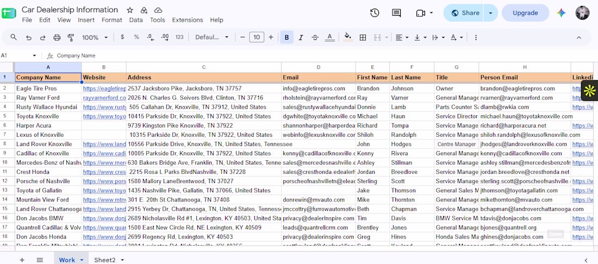Select the cell donrewin@mvauto.com
The height and width of the screenshot is (264, 598).
coord(319,199)
